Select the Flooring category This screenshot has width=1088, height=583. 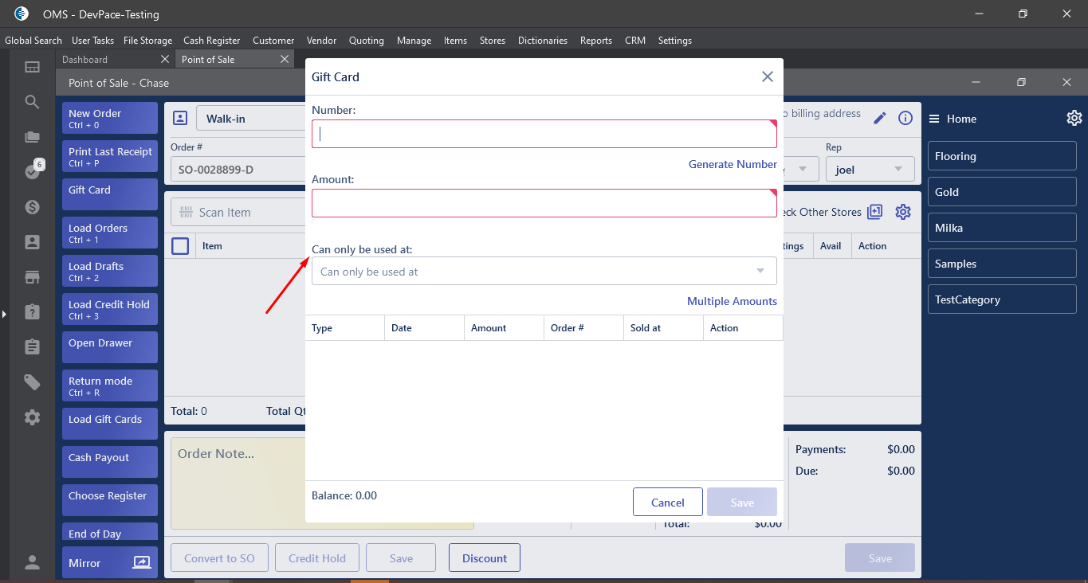click(x=1002, y=156)
